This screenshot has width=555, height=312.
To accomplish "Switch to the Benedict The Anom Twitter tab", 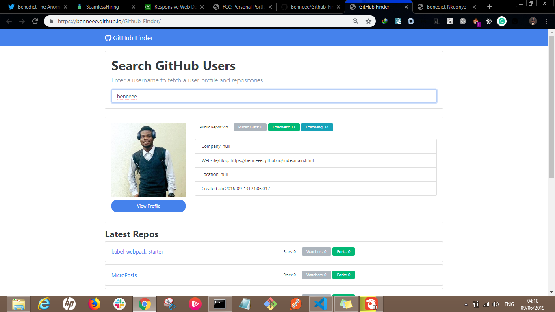I will tap(38, 7).
